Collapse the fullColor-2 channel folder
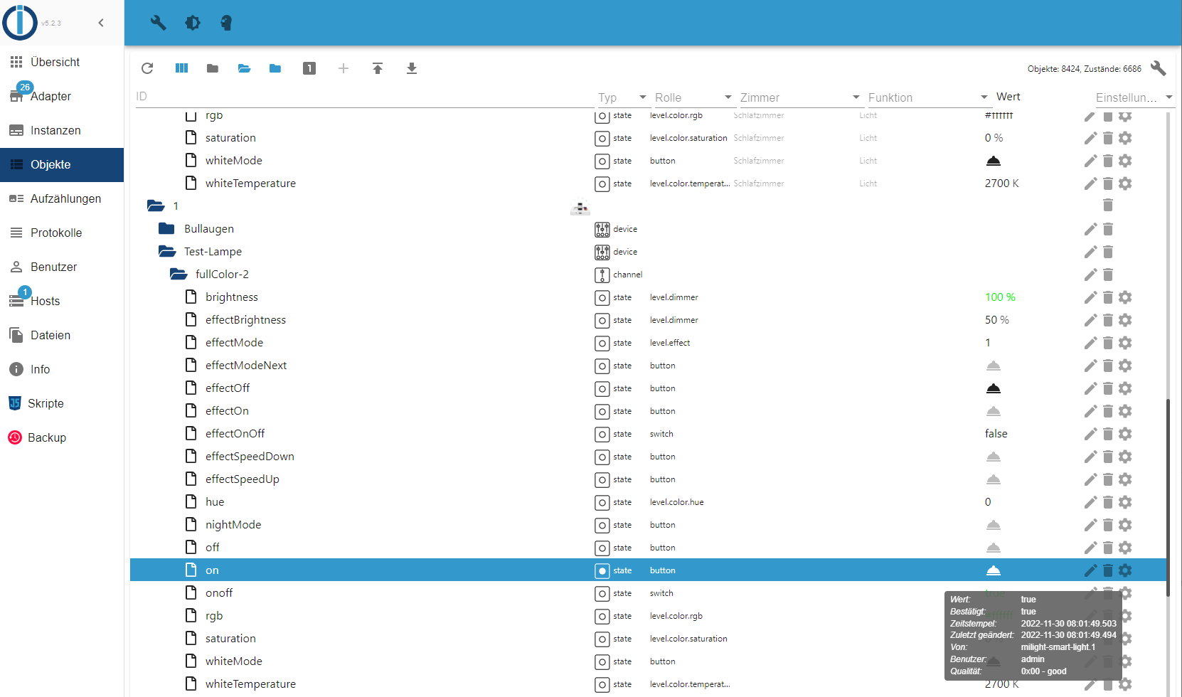 (179, 275)
